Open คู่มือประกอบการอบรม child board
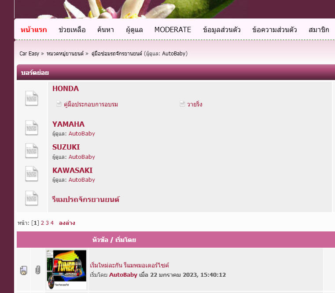This screenshot has width=335, height=293. pos(91,104)
